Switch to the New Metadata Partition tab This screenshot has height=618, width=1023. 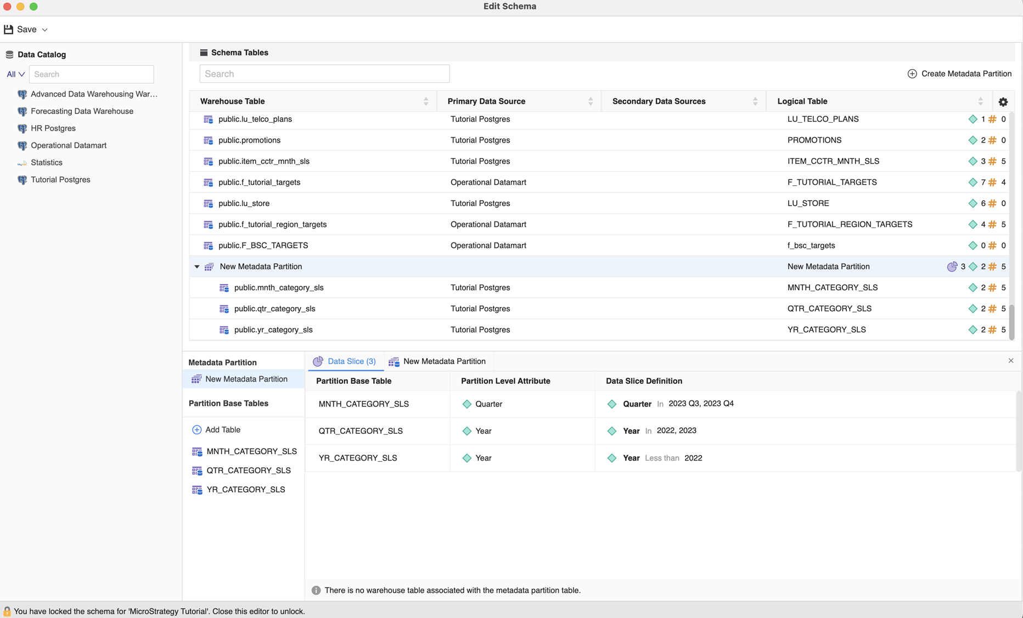pyautogui.click(x=437, y=361)
